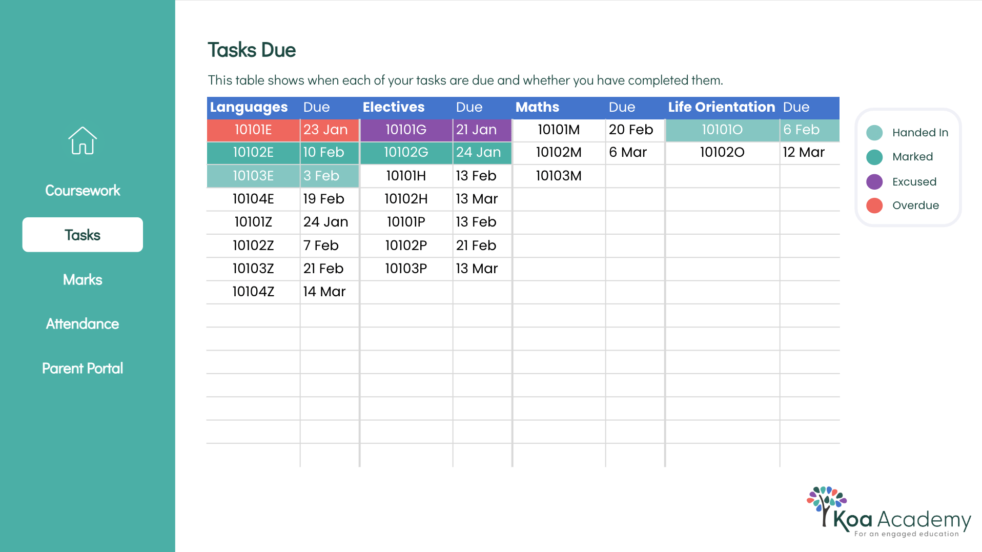Viewport: 982px width, 552px height.
Task: Open handed-in task 10101O
Action: click(722, 130)
